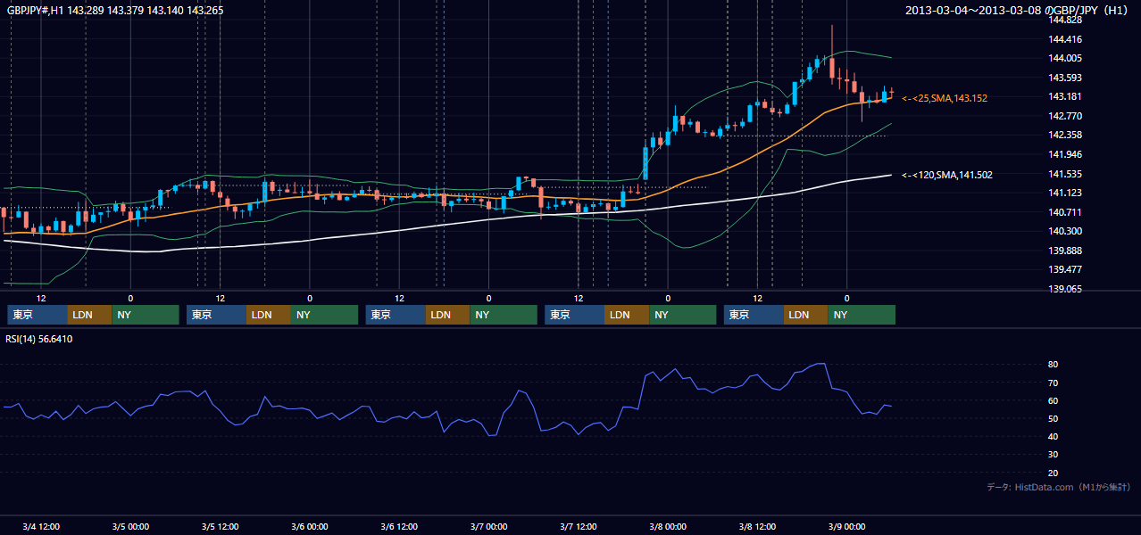Click price axis value 139.888
This screenshot has height=535, width=1141.
coord(1066,251)
